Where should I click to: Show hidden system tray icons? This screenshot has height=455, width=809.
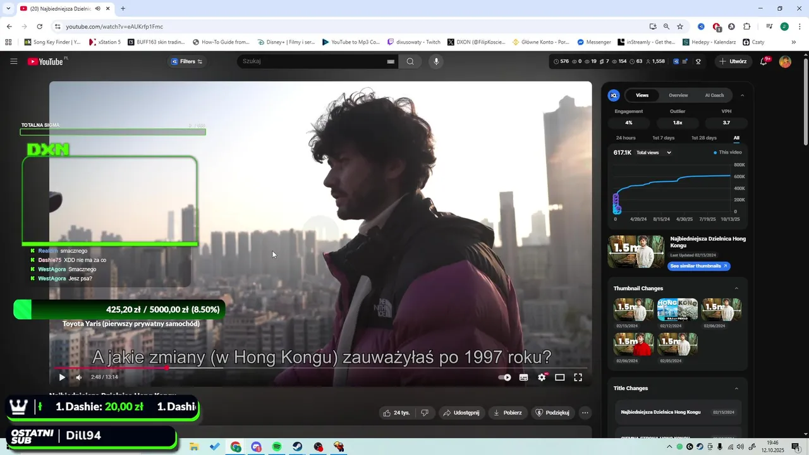(671, 447)
